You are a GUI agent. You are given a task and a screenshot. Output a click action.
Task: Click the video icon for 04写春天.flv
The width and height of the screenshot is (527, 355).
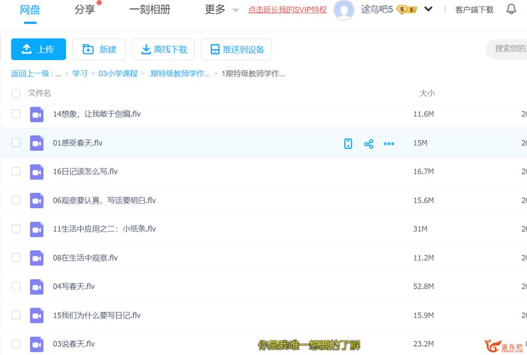37,287
